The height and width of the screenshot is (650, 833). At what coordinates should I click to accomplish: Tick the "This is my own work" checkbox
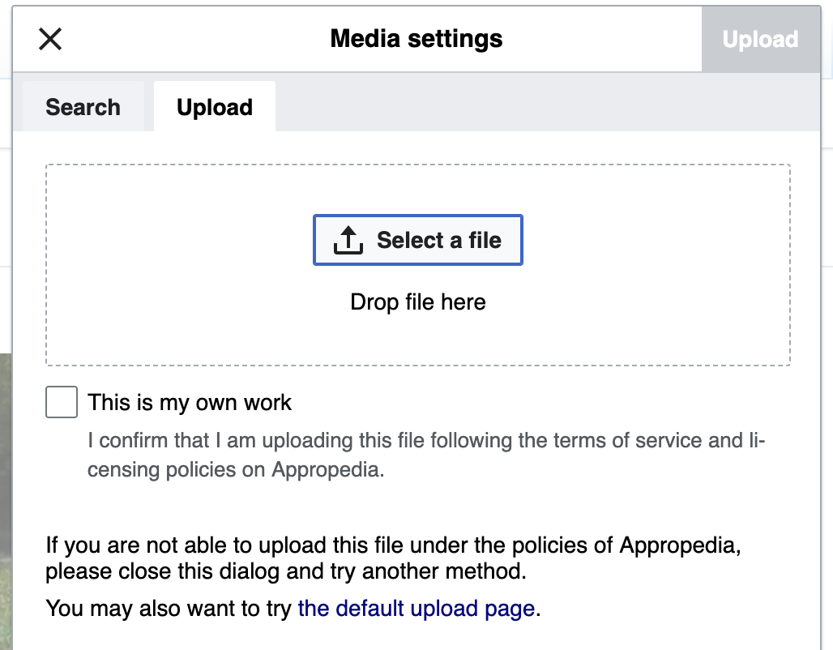62,402
